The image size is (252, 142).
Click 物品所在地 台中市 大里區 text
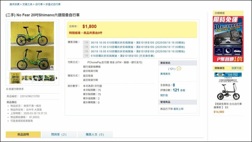[26, 110]
